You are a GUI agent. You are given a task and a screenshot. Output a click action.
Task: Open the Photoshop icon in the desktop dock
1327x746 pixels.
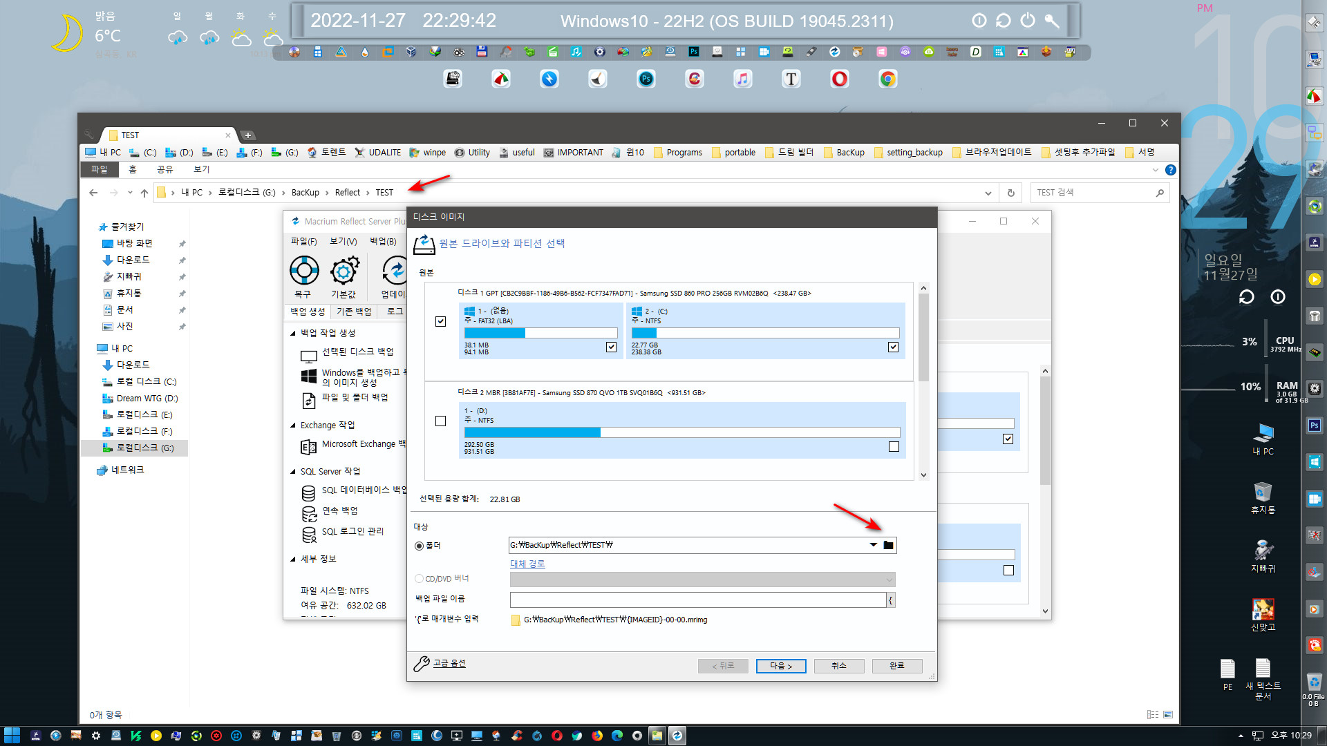[646, 79]
